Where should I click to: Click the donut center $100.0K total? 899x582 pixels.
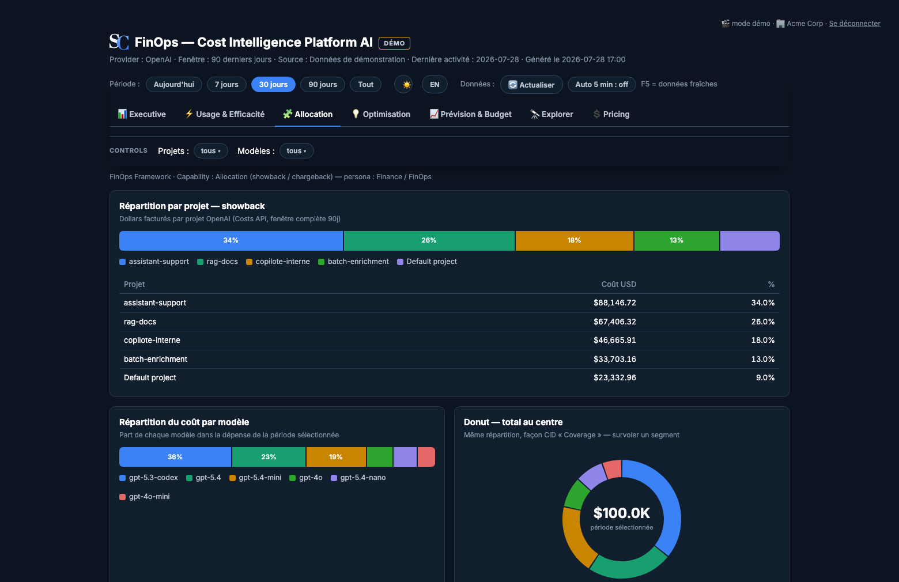(622, 513)
